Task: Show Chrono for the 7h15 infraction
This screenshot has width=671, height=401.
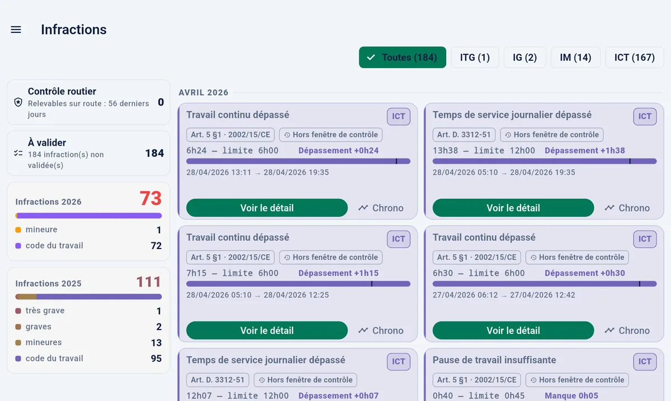Action: pos(381,331)
